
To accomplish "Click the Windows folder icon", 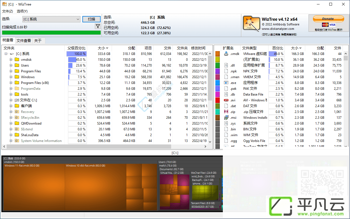I will pyautogui.click(x=17, y=77).
